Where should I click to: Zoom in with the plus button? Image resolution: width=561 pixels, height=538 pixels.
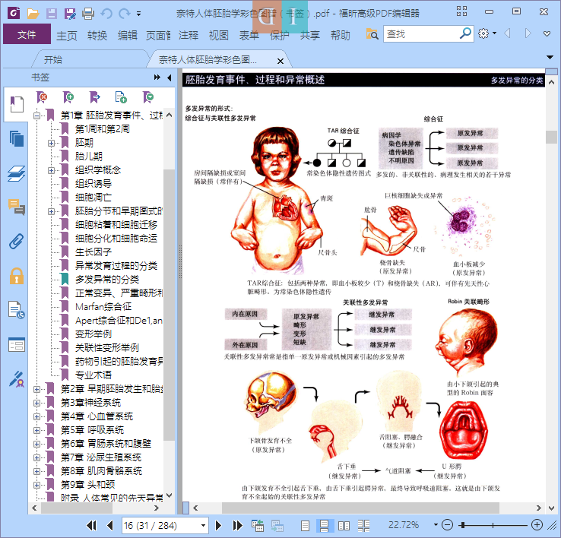pyautogui.click(x=537, y=525)
